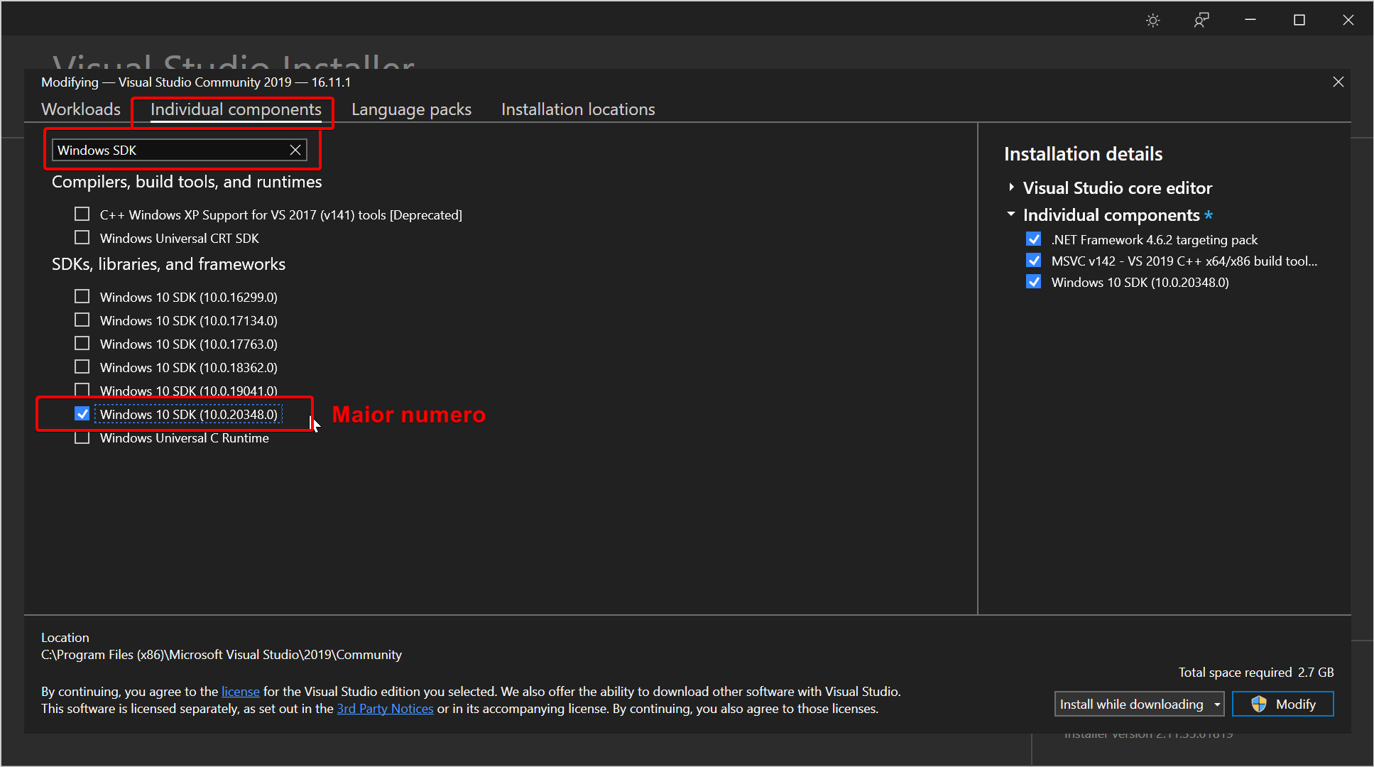Screen dimensions: 1374x767
Task: Select the Compilers, build tools, and runtimes heading
Action: [x=187, y=182]
